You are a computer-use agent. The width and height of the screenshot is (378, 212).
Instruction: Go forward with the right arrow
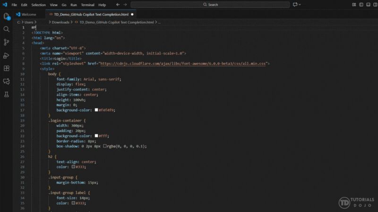tap(125, 5)
